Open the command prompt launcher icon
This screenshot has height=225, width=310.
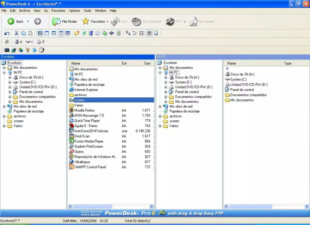pyautogui.click(x=7, y=50)
